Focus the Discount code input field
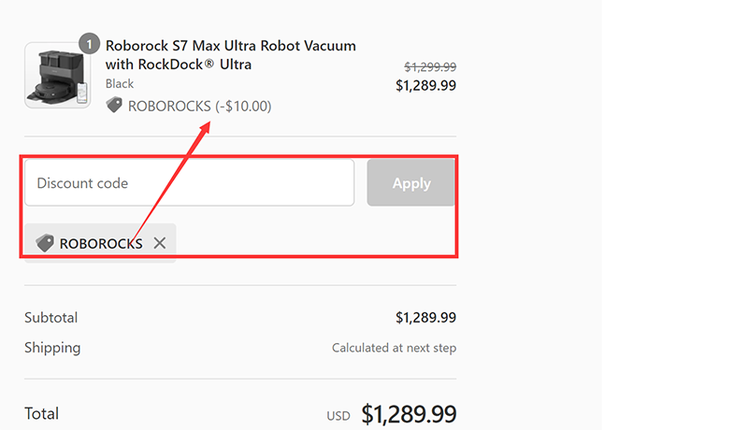The height and width of the screenshot is (430, 748). [x=189, y=183]
